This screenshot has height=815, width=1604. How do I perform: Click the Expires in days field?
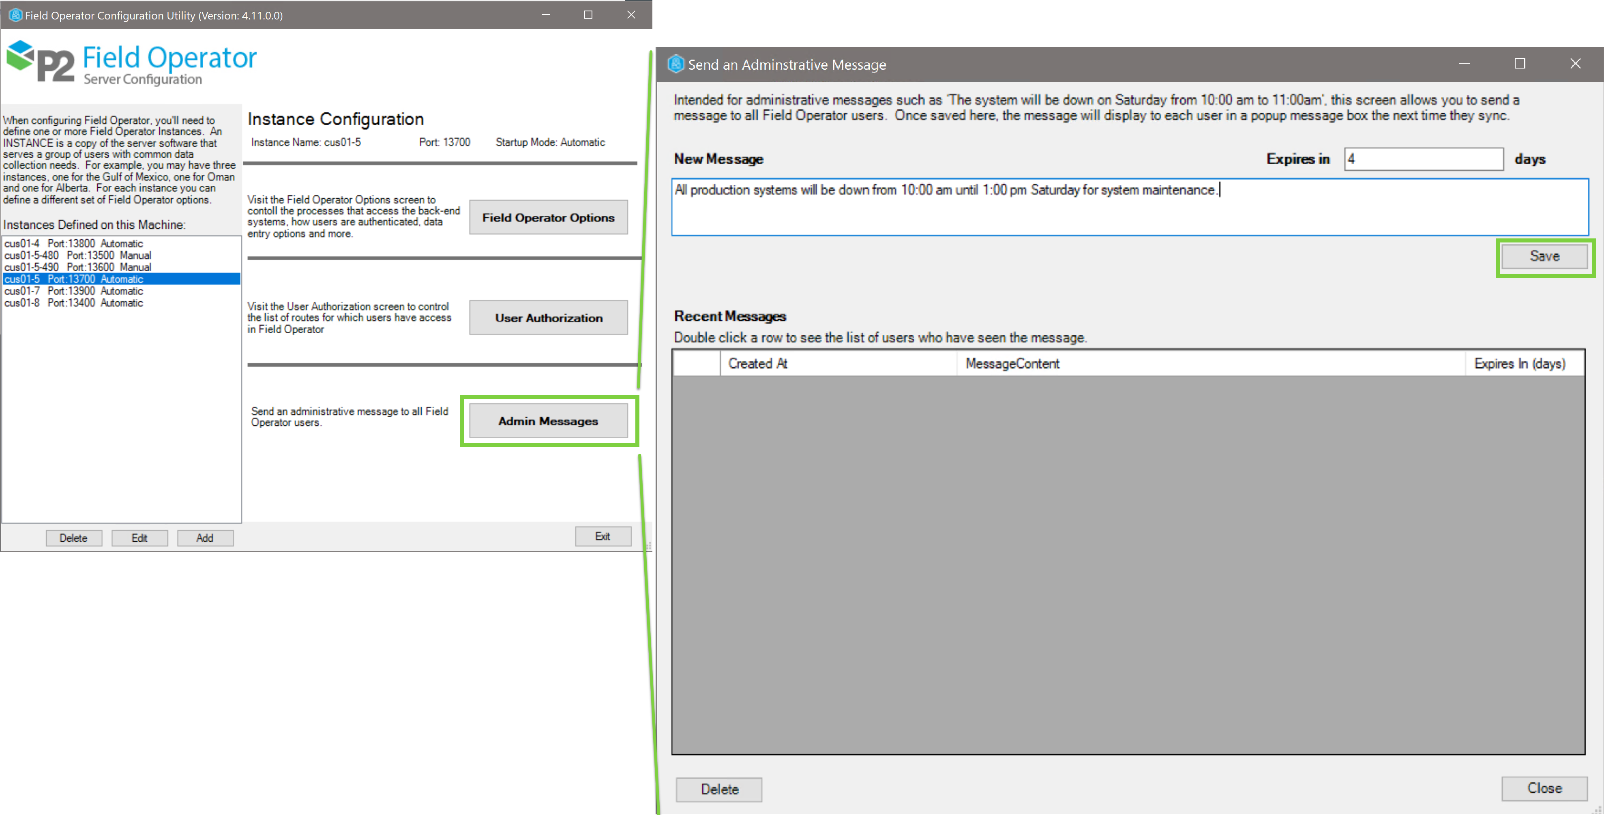(x=1423, y=159)
